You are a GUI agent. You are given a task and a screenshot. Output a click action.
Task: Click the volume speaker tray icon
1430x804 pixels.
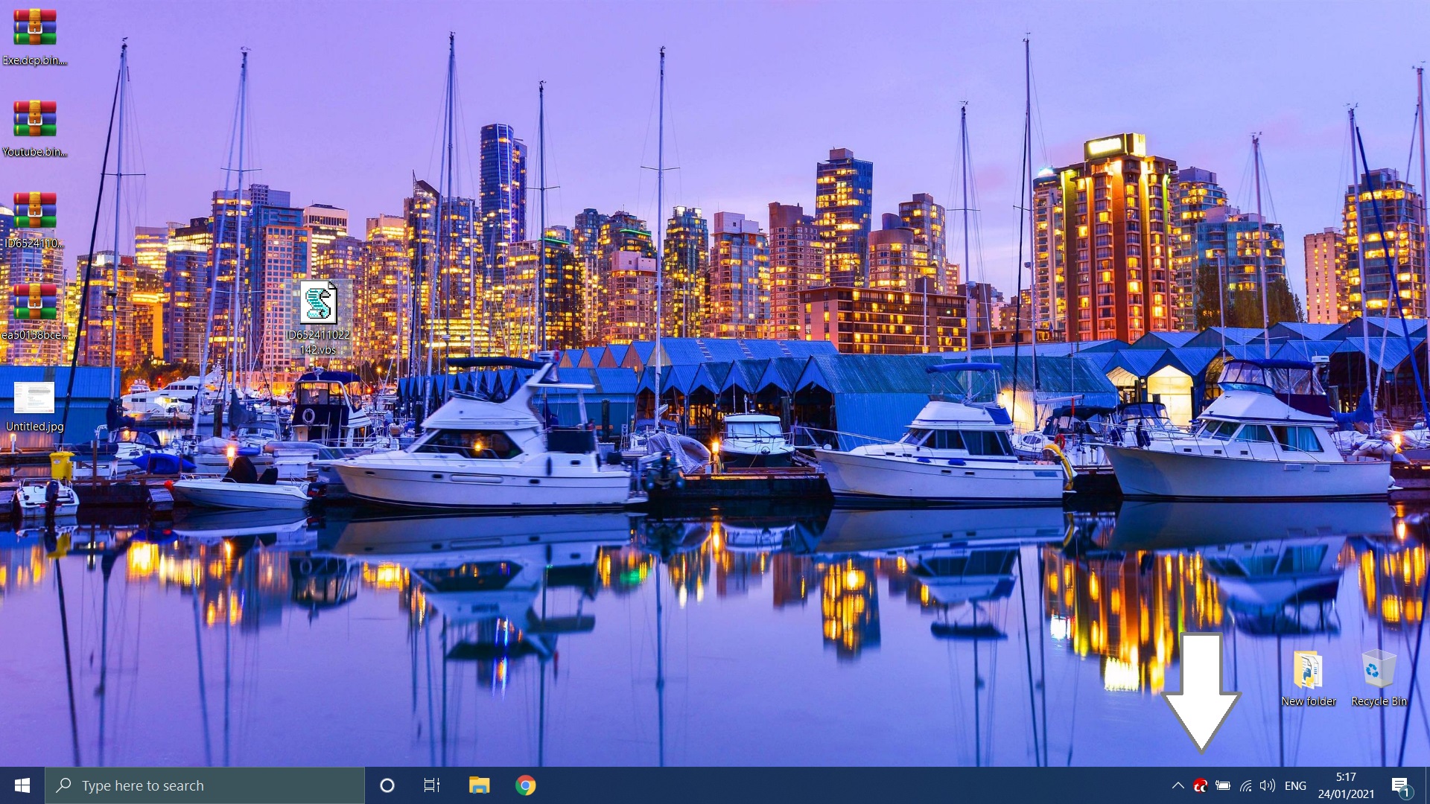coord(1268,786)
